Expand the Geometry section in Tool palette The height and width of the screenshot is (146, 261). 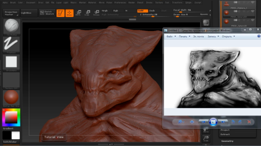(x=228, y=141)
